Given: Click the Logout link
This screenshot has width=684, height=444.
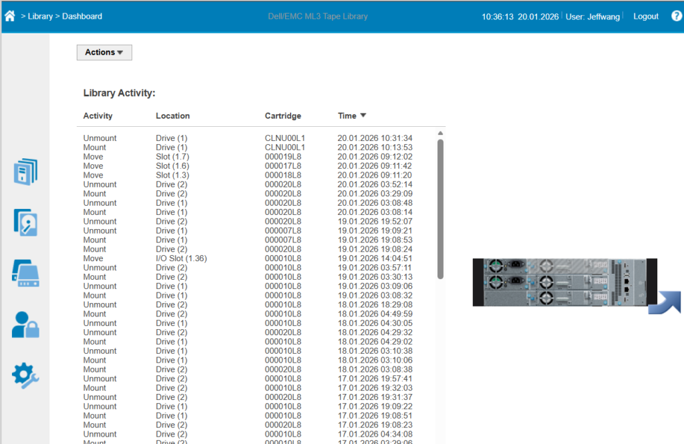Looking at the screenshot, I should click(645, 16).
